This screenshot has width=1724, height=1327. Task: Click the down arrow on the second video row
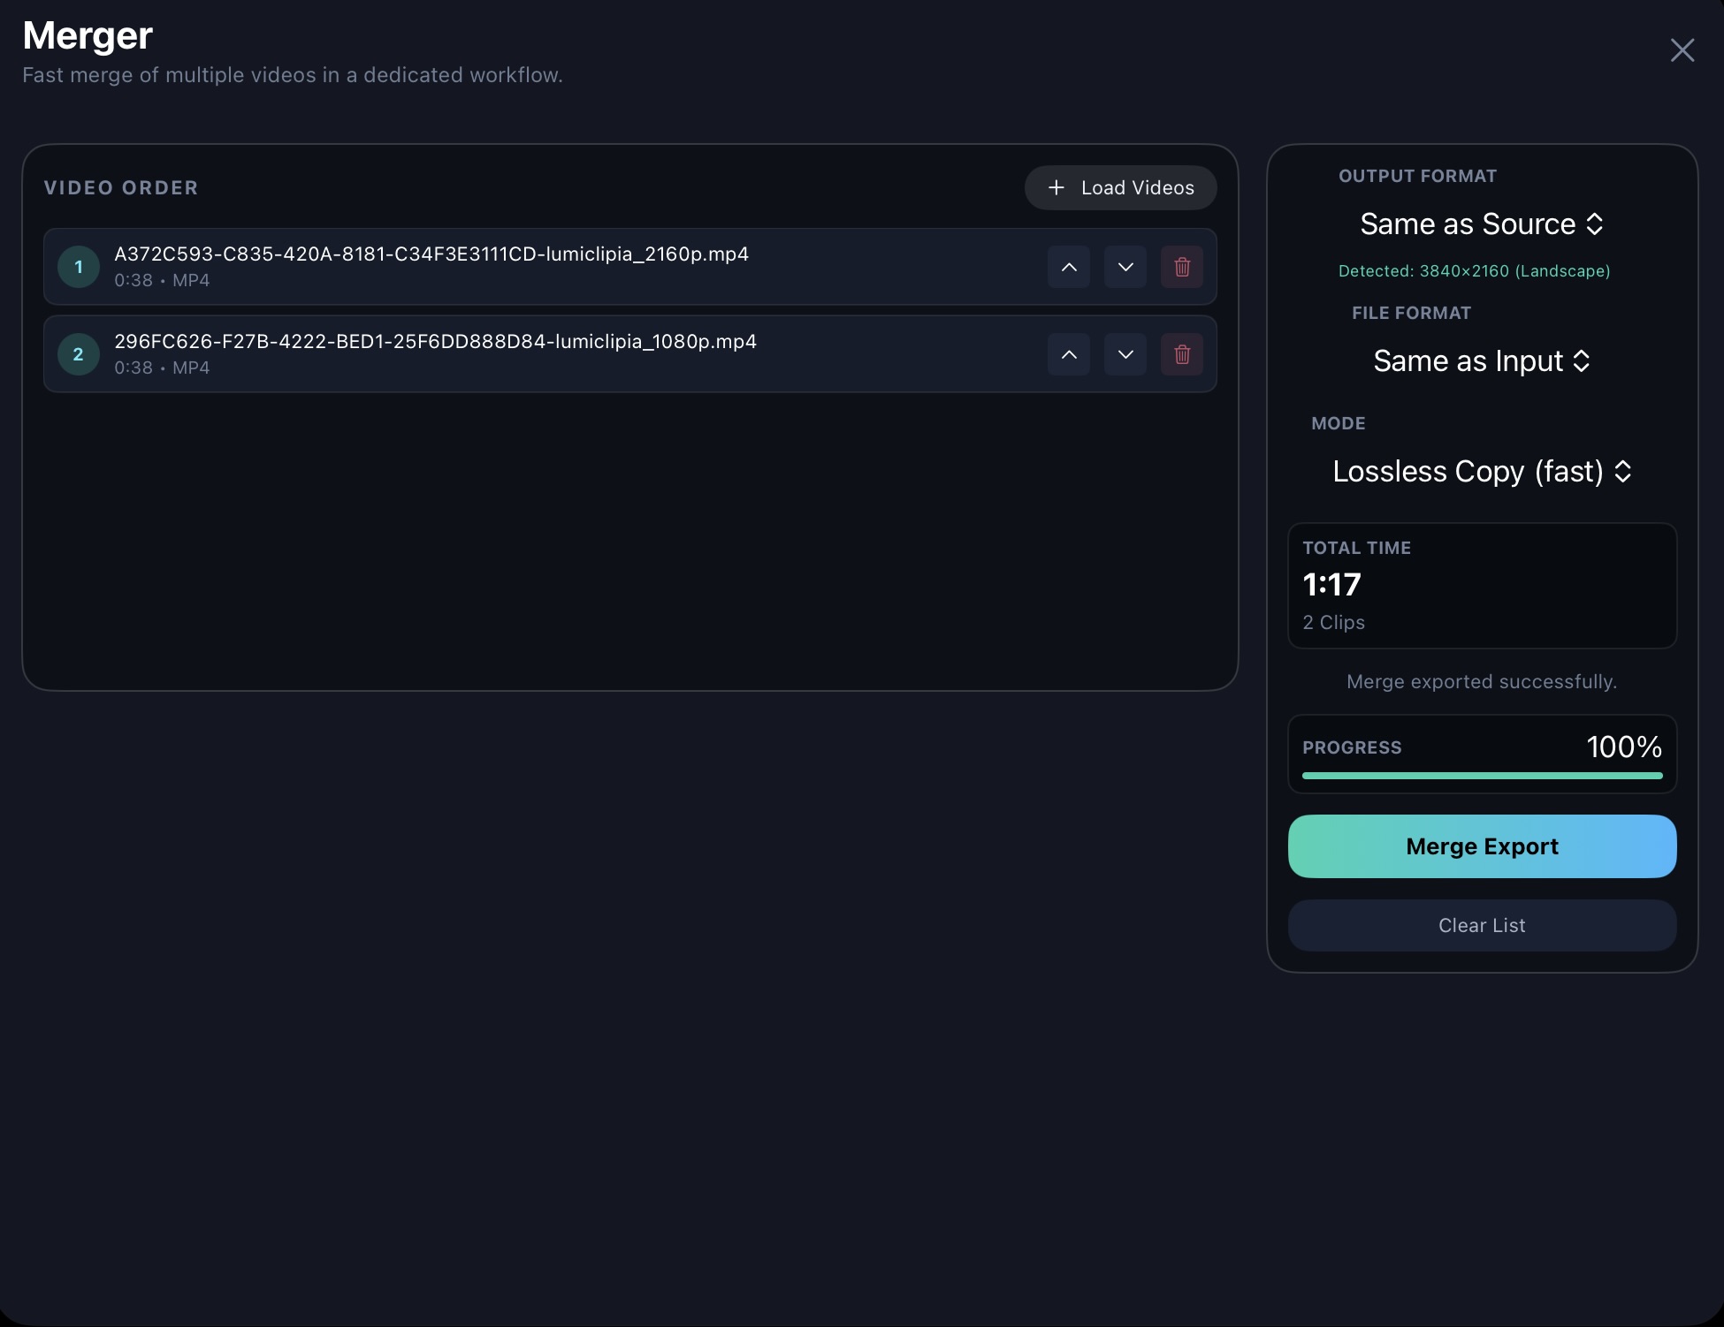(x=1125, y=353)
